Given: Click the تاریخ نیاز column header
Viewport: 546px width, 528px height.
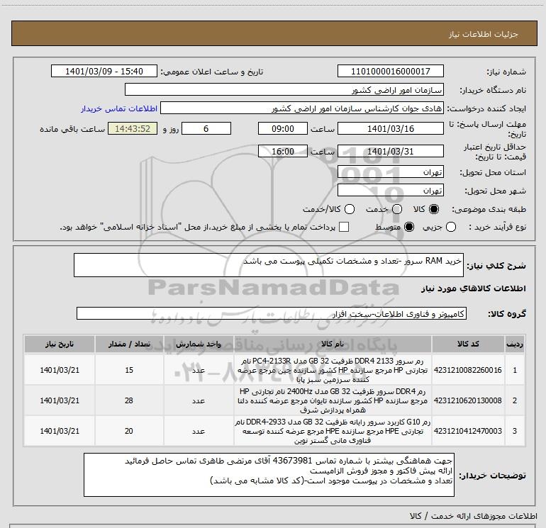Looking at the screenshot, I should [x=60, y=344].
